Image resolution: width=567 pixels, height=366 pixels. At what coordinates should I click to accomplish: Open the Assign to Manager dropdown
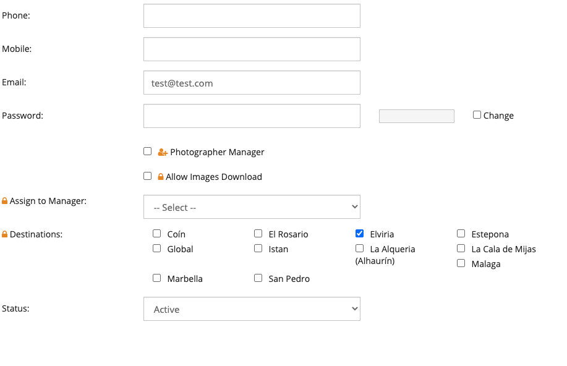[252, 207]
